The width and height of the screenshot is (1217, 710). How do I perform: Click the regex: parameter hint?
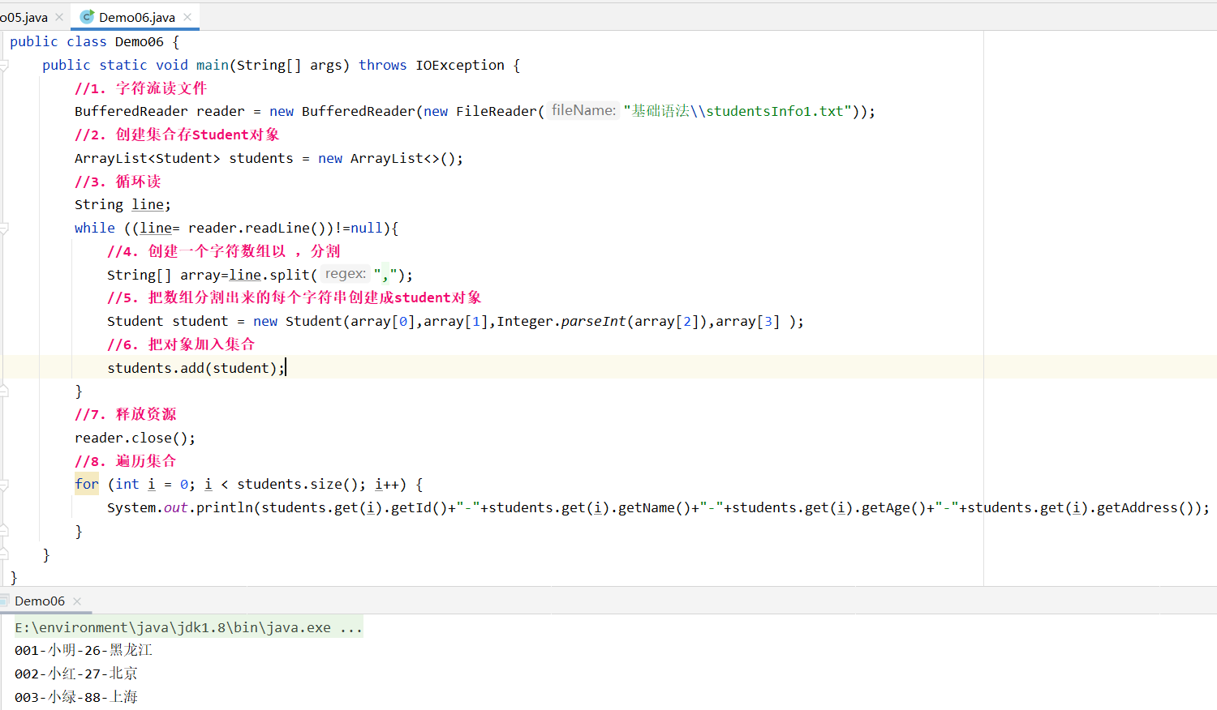(x=345, y=274)
